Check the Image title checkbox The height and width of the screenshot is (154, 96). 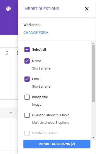pyautogui.click(x=27, y=97)
